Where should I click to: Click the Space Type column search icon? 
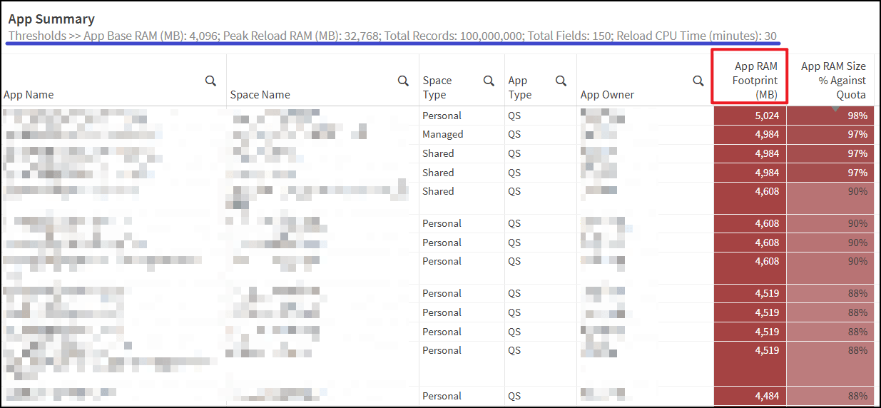coord(489,81)
